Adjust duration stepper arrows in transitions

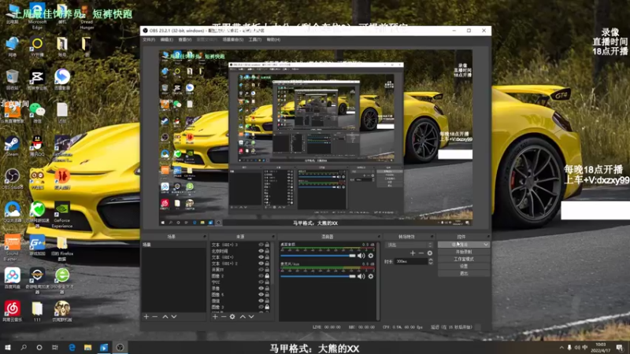(x=431, y=261)
